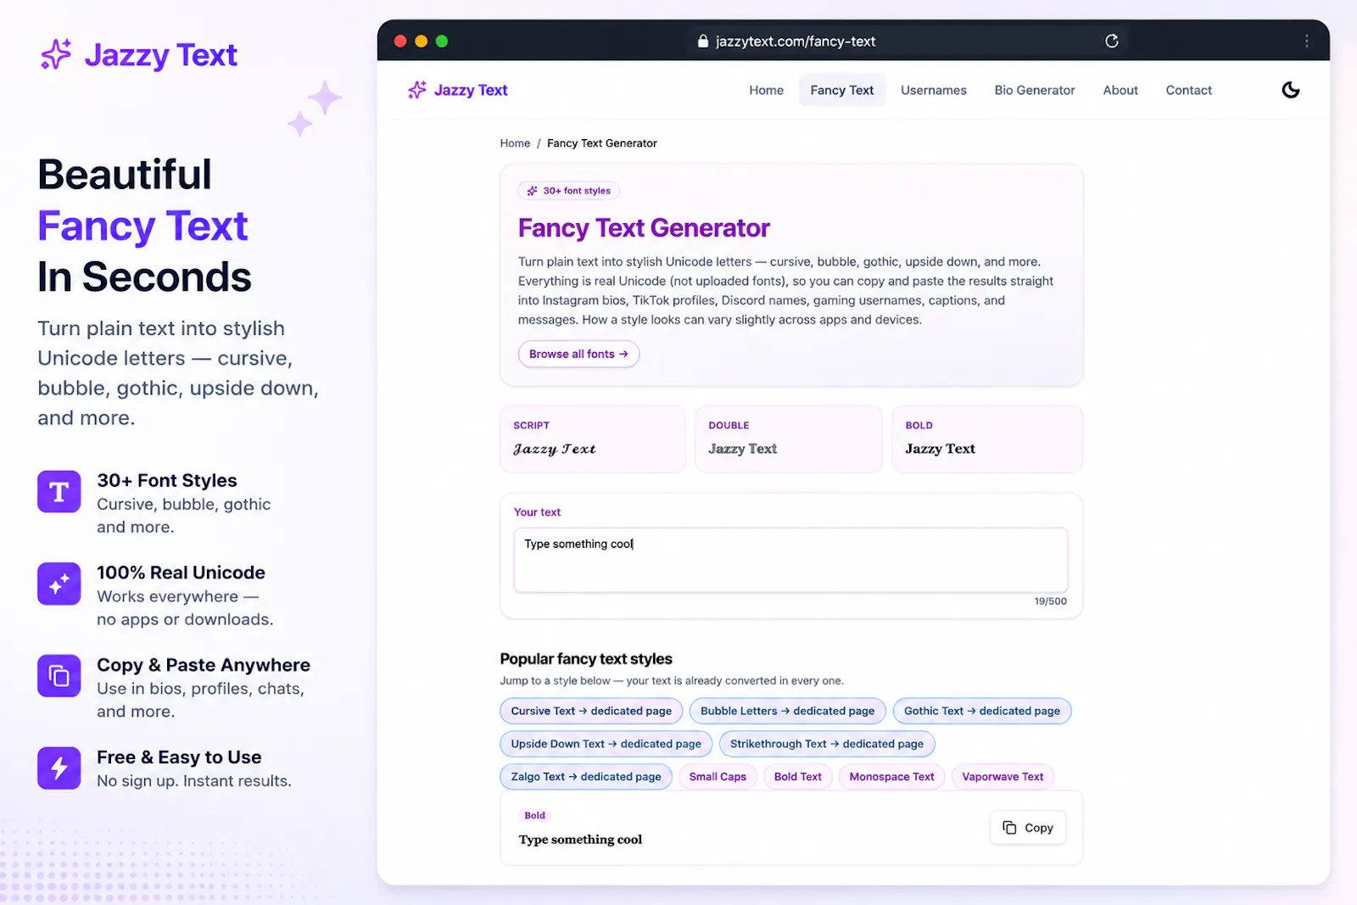Click the Jazzy Text sparkle logo in the site header
The image size is (1357, 905).
click(417, 90)
